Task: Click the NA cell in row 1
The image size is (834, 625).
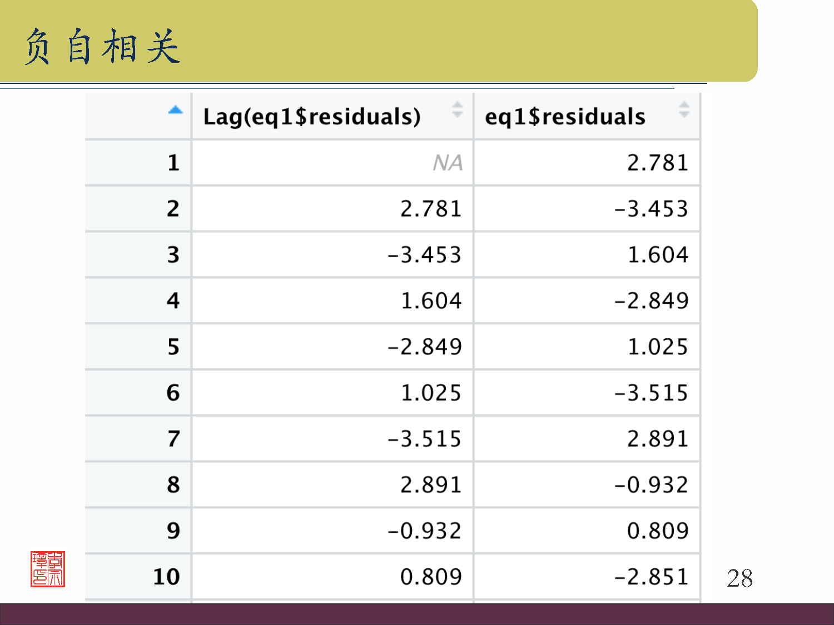Action: (x=447, y=163)
